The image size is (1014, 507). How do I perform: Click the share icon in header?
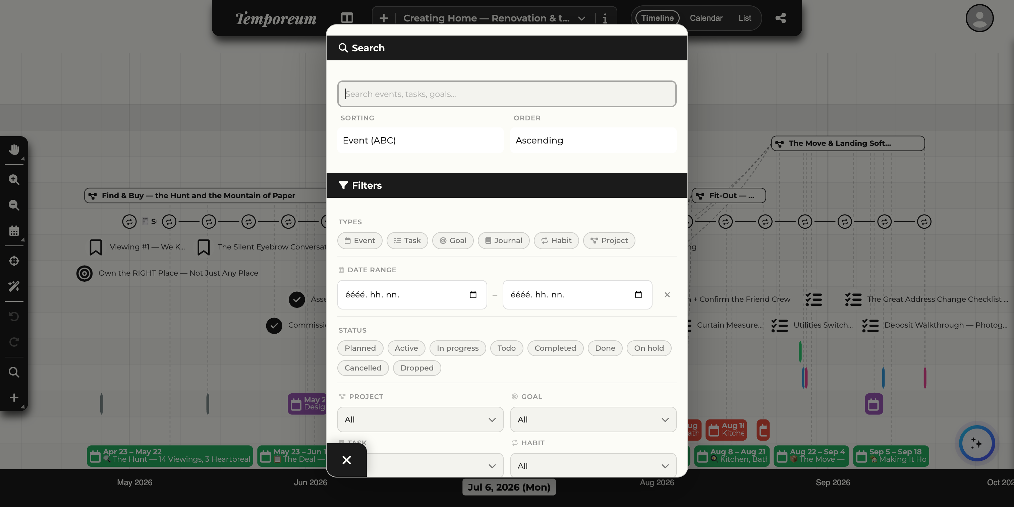(781, 18)
